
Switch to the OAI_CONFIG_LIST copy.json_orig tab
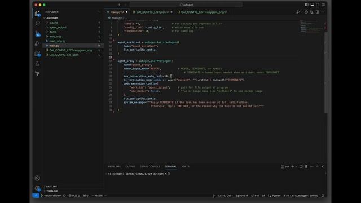(x=202, y=12)
